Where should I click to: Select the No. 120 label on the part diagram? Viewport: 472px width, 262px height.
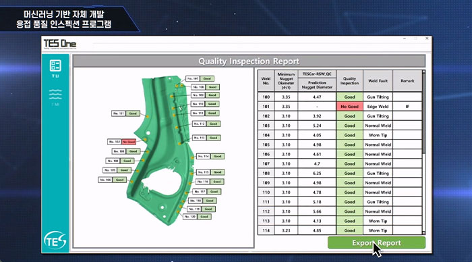tap(197, 217)
